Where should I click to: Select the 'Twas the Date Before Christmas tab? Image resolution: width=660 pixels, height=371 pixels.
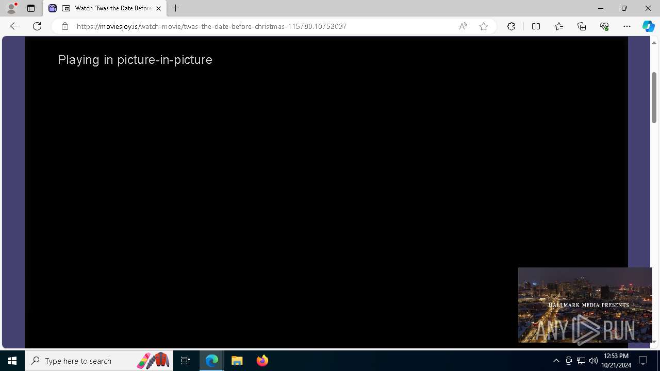pyautogui.click(x=106, y=8)
